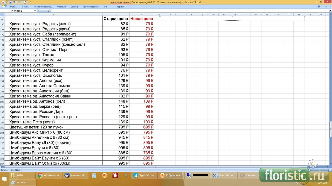Open Google Chrome from the taskbar
The width and height of the screenshot is (332, 186).
click(x=48, y=175)
